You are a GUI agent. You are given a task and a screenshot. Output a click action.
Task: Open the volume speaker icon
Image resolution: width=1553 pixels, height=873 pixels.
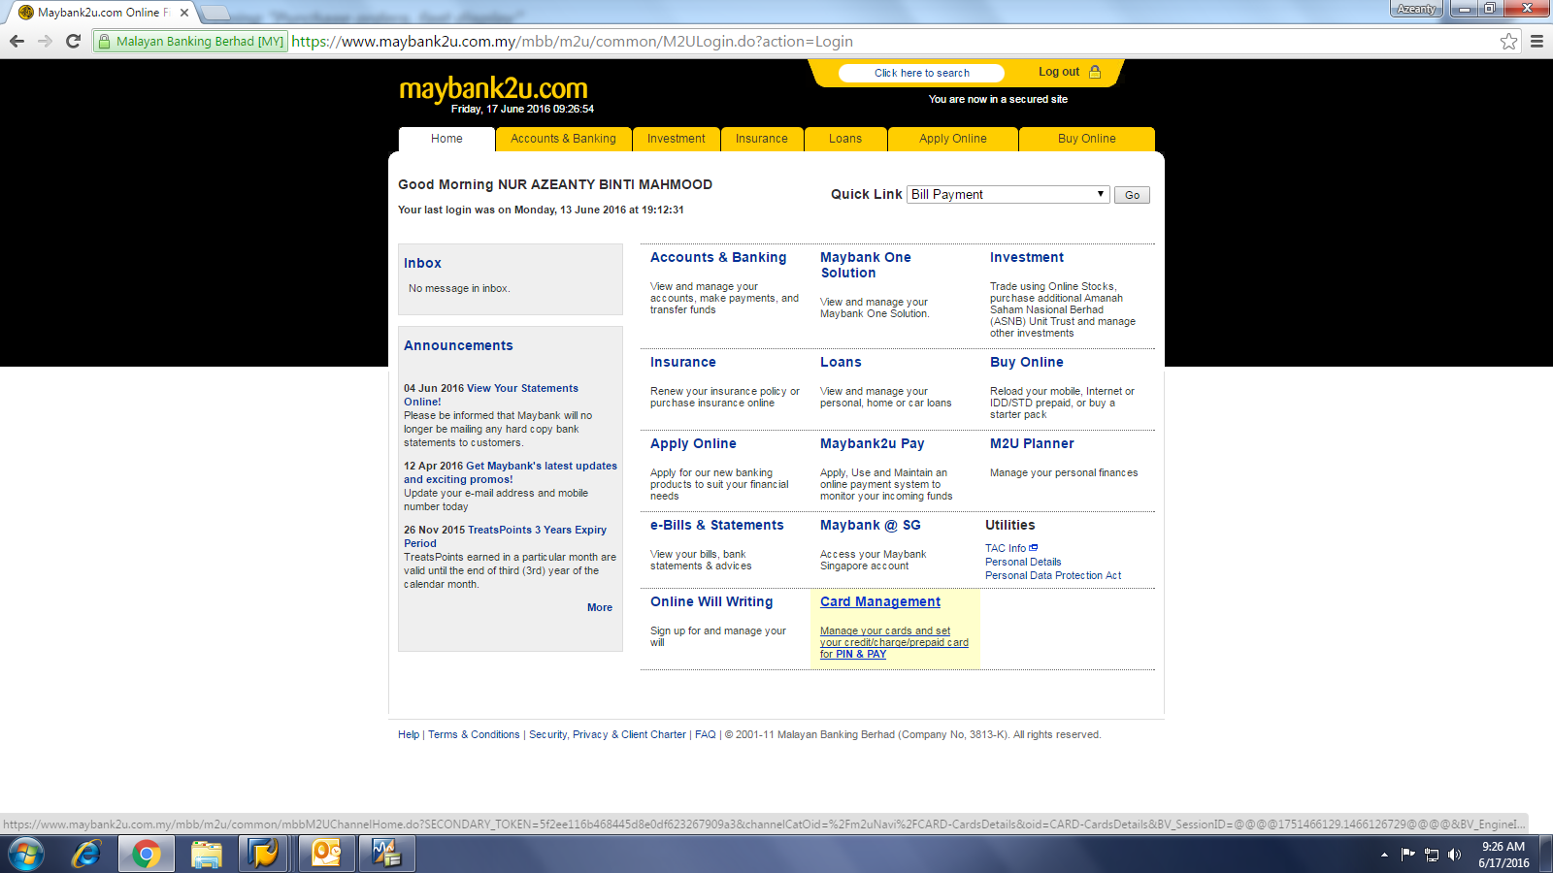[x=1454, y=855]
